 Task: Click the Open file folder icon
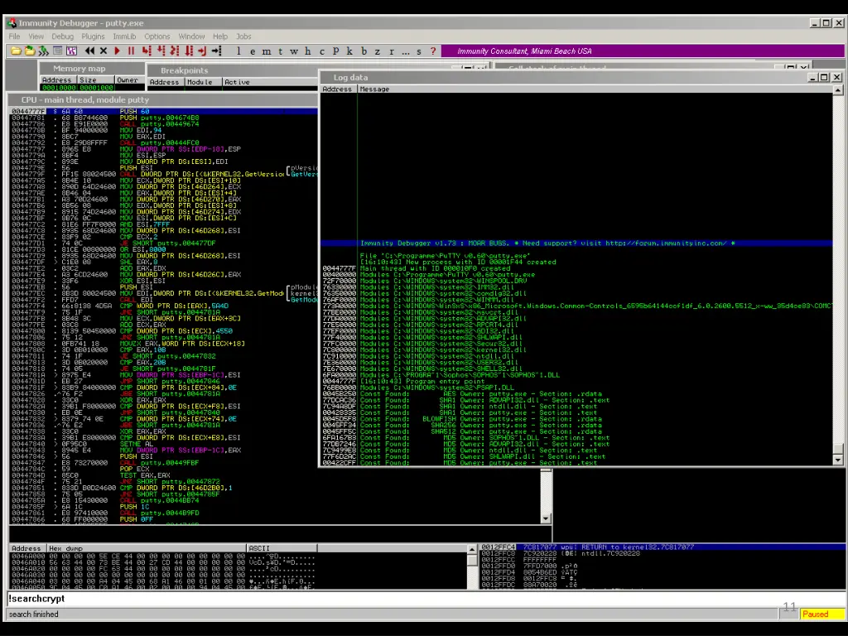click(16, 51)
